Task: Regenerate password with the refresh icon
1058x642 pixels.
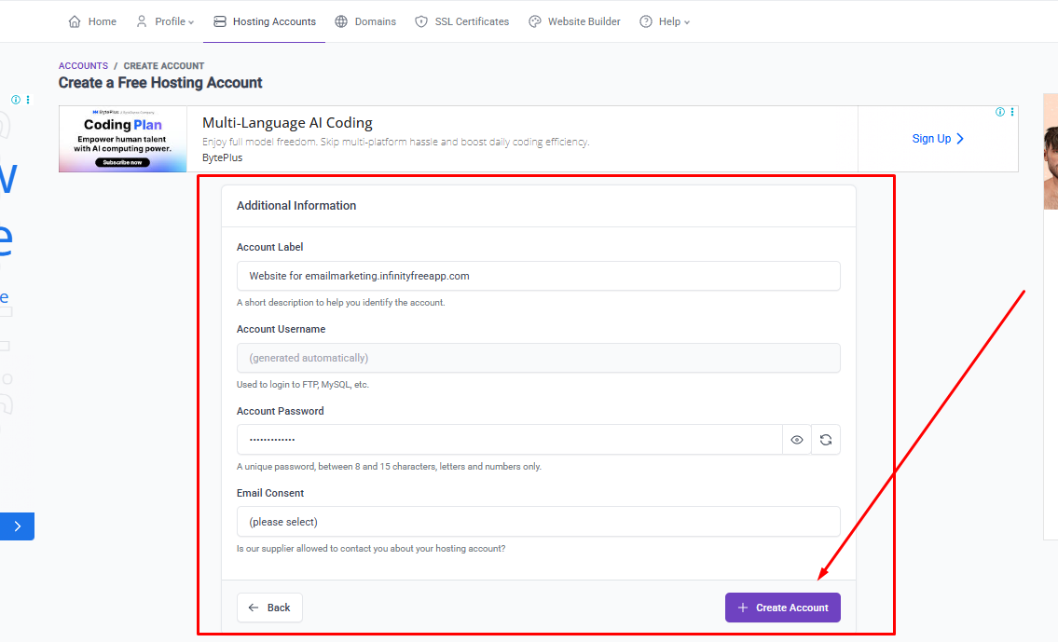Action: [x=825, y=440]
